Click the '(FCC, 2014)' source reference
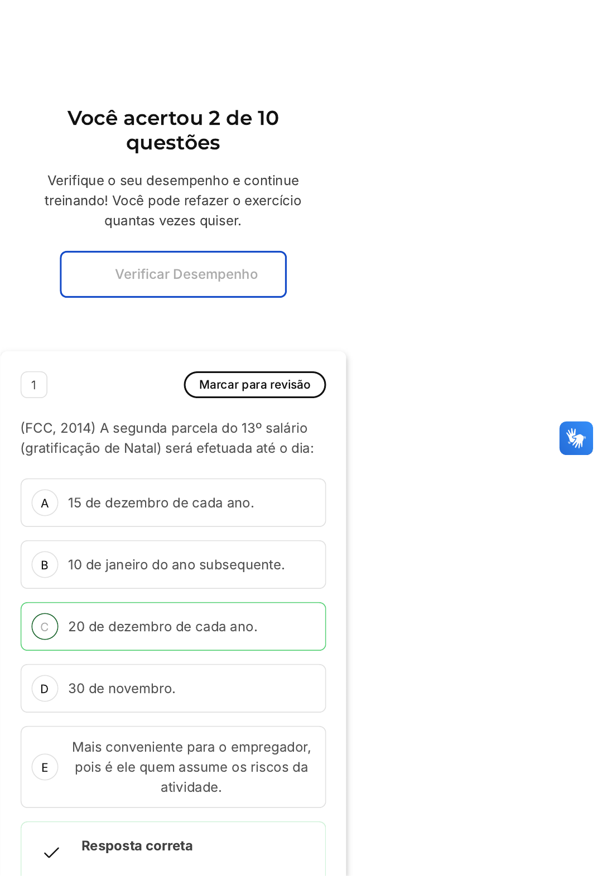The height and width of the screenshot is (876, 602). (58, 428)
